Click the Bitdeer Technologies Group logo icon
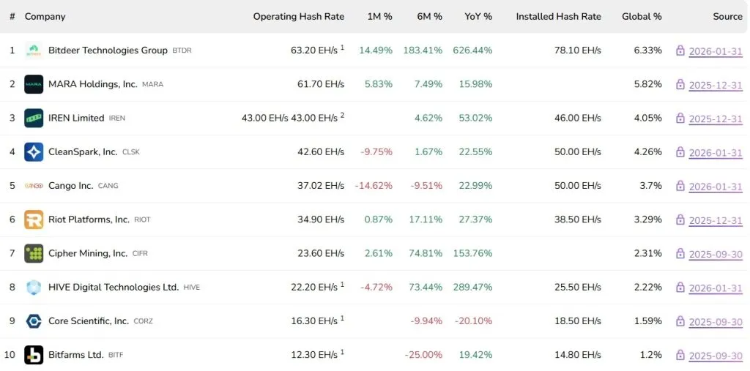750x371 pixels. point(34,50)
